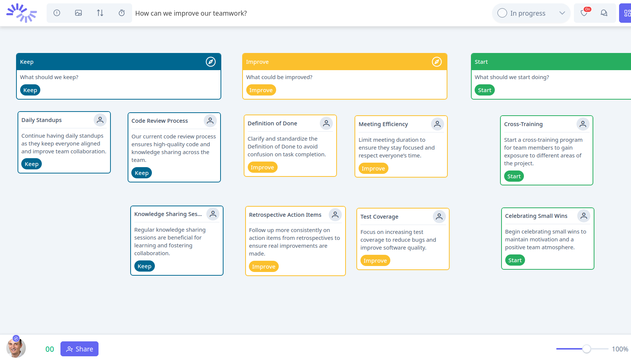Click the info icon in top toolbar

click(57, 13)
